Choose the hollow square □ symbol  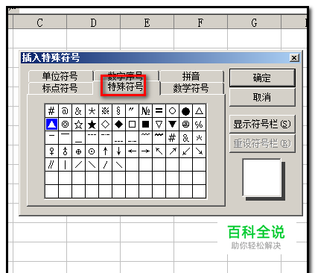(x=132, y=125)
